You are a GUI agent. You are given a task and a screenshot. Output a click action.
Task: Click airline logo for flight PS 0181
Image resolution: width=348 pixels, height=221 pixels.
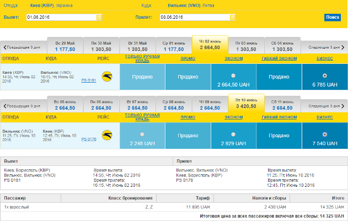[107, 75]
